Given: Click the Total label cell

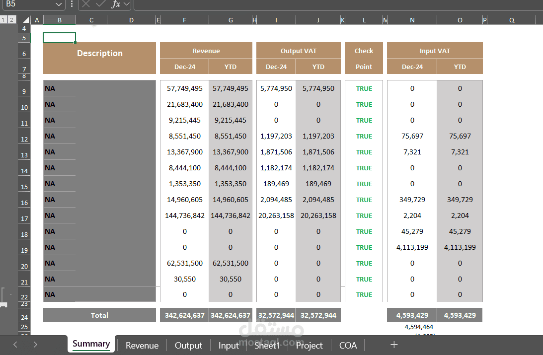Looking at the screenshot, I should [x=99, y=315].
